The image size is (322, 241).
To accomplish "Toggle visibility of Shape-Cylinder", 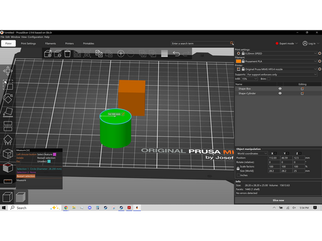I will coord(280,93).
